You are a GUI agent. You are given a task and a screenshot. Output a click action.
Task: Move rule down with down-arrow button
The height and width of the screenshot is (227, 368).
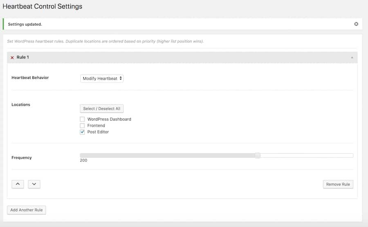(34, 184)
